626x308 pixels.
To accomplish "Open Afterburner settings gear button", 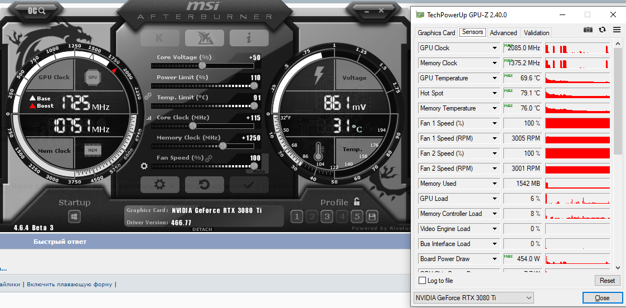I will [x=159, y=185].
